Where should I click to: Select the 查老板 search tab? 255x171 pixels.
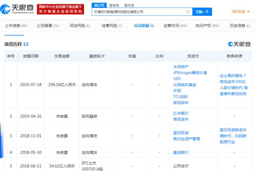point(114,5)
